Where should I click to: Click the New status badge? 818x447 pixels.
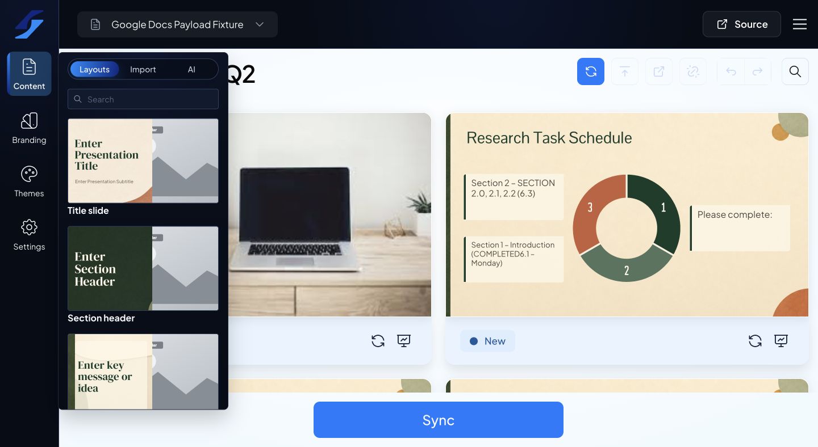tap(487, 341)
